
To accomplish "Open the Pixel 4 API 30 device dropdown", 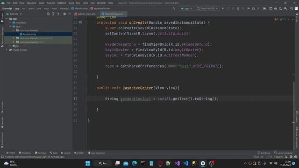I will [x=207, y=8].
